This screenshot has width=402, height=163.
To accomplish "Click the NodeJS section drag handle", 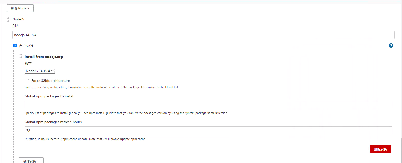I will click(9, 19).
